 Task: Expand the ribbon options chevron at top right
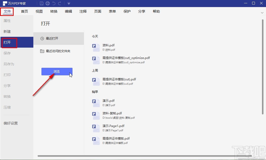coord(262,13)
